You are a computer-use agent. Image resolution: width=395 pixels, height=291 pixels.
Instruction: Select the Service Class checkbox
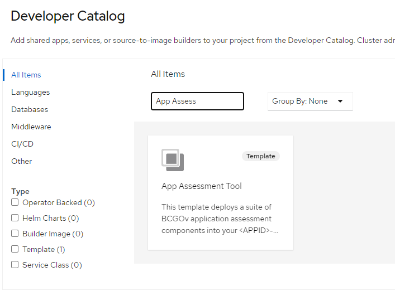tap(15, 265)
